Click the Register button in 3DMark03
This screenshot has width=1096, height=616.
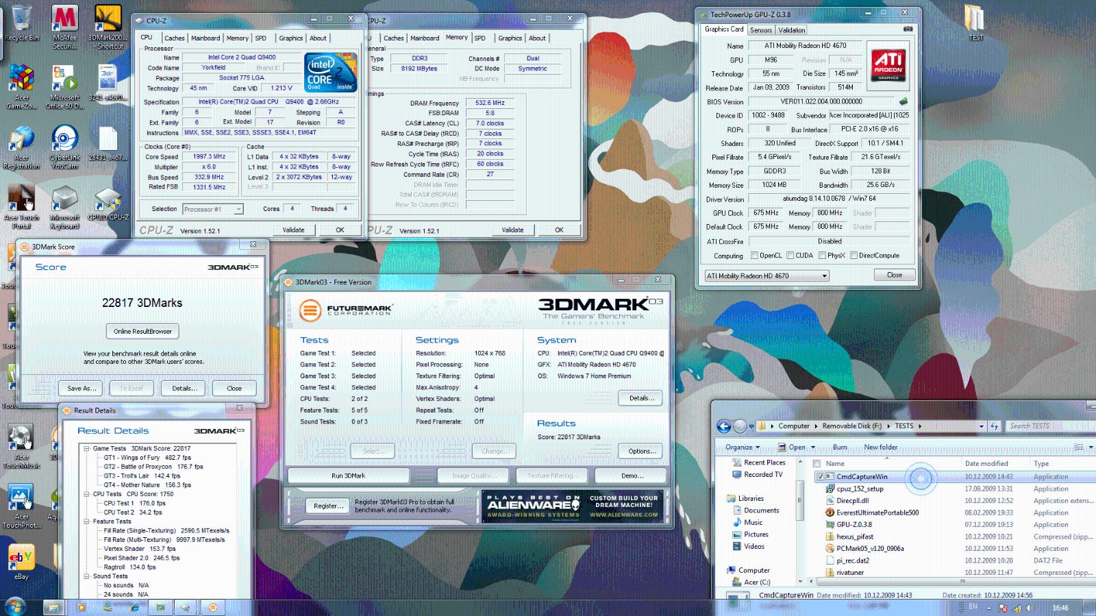tap(327, 506)
